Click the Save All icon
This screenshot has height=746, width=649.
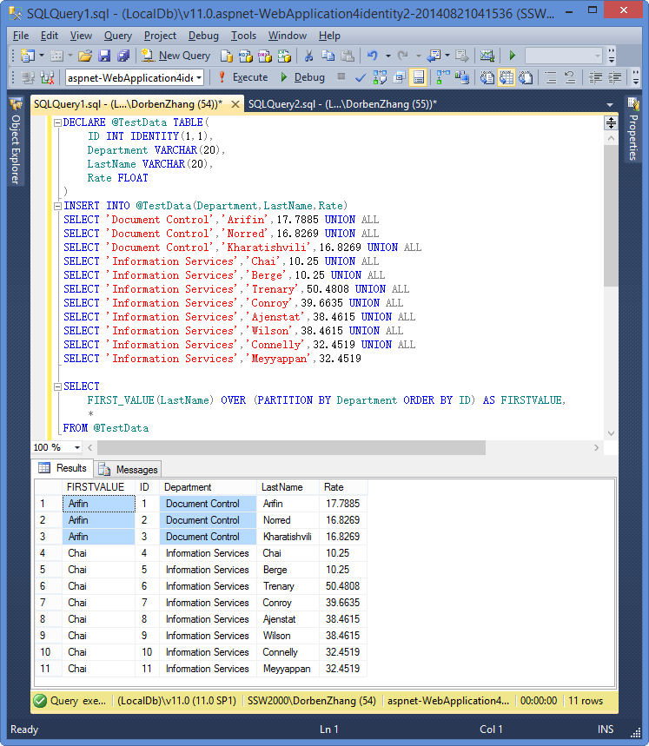coord(123,56)
